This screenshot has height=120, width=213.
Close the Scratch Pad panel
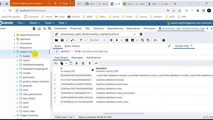(191, 46)
